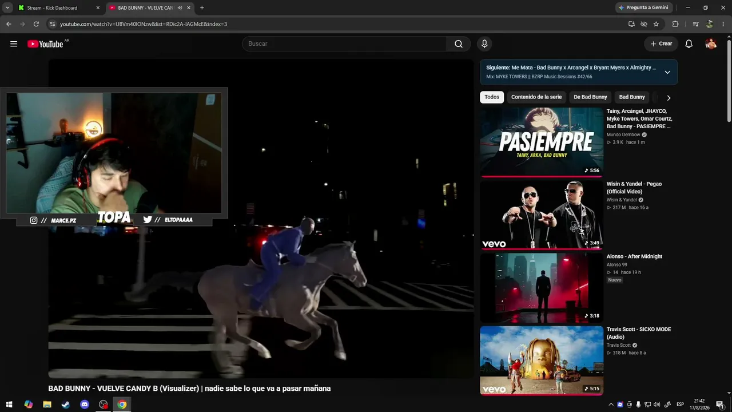Open the Windows notification center
Image resolution: width=732 pixels, height=412 pixels.
pyautogui.click(x=719, y=405)
